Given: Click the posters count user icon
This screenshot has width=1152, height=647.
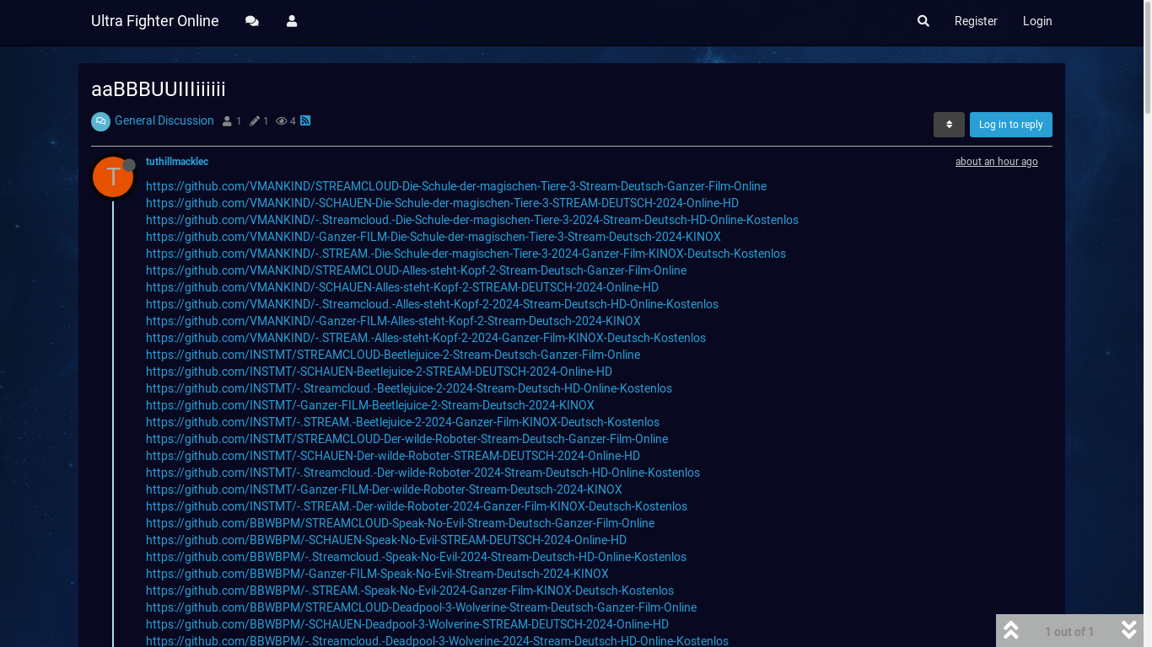Looking at the screenshot, I should coord(227,121).
